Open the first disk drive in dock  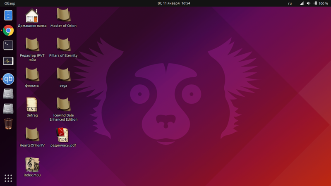coord(8,94)
